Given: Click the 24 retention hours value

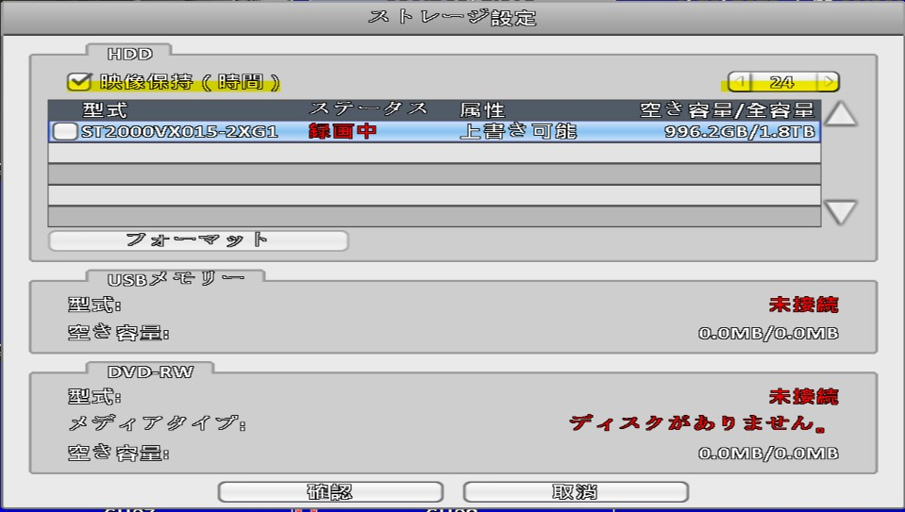Looking at the screenshot, I should point(782,83).
